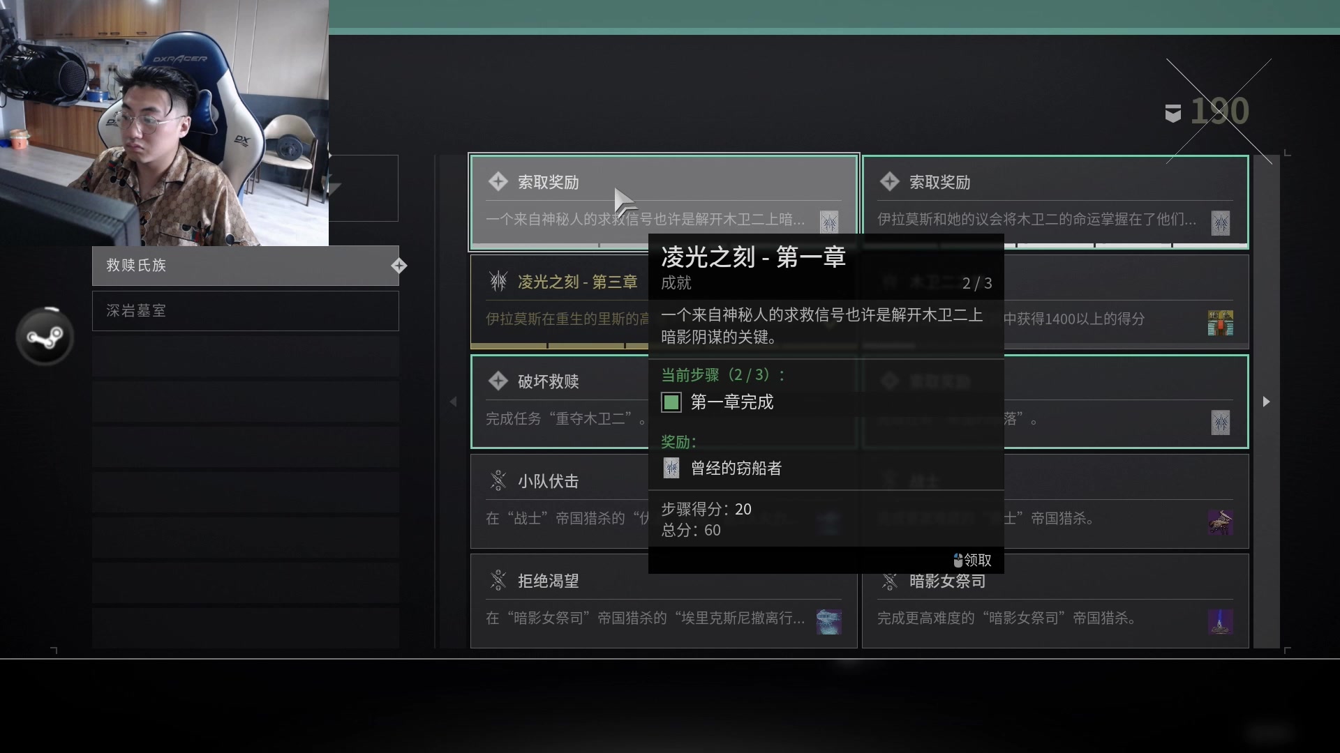Select the 救赎氏族 category tab
The height and width of the screenshot is (753, 1340).
(245, 266)
